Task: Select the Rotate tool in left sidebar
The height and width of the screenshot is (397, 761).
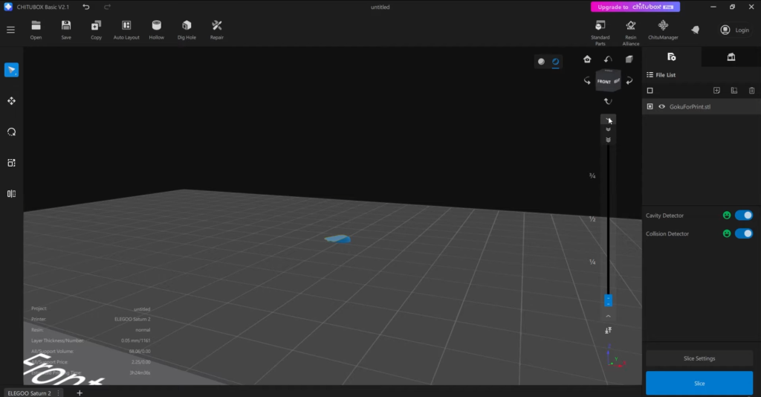Action: [x=11, y=132]
